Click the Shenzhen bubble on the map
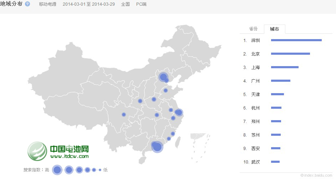This screenshot has width=336, height=182. click(157, 146)
